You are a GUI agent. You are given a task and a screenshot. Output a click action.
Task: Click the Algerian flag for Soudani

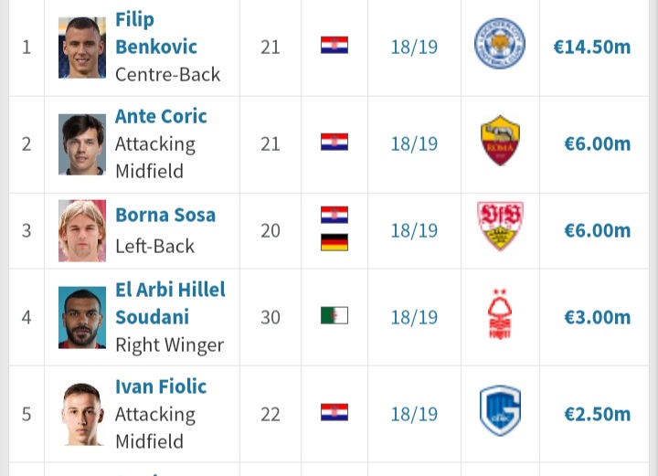[x=334, y=315]
